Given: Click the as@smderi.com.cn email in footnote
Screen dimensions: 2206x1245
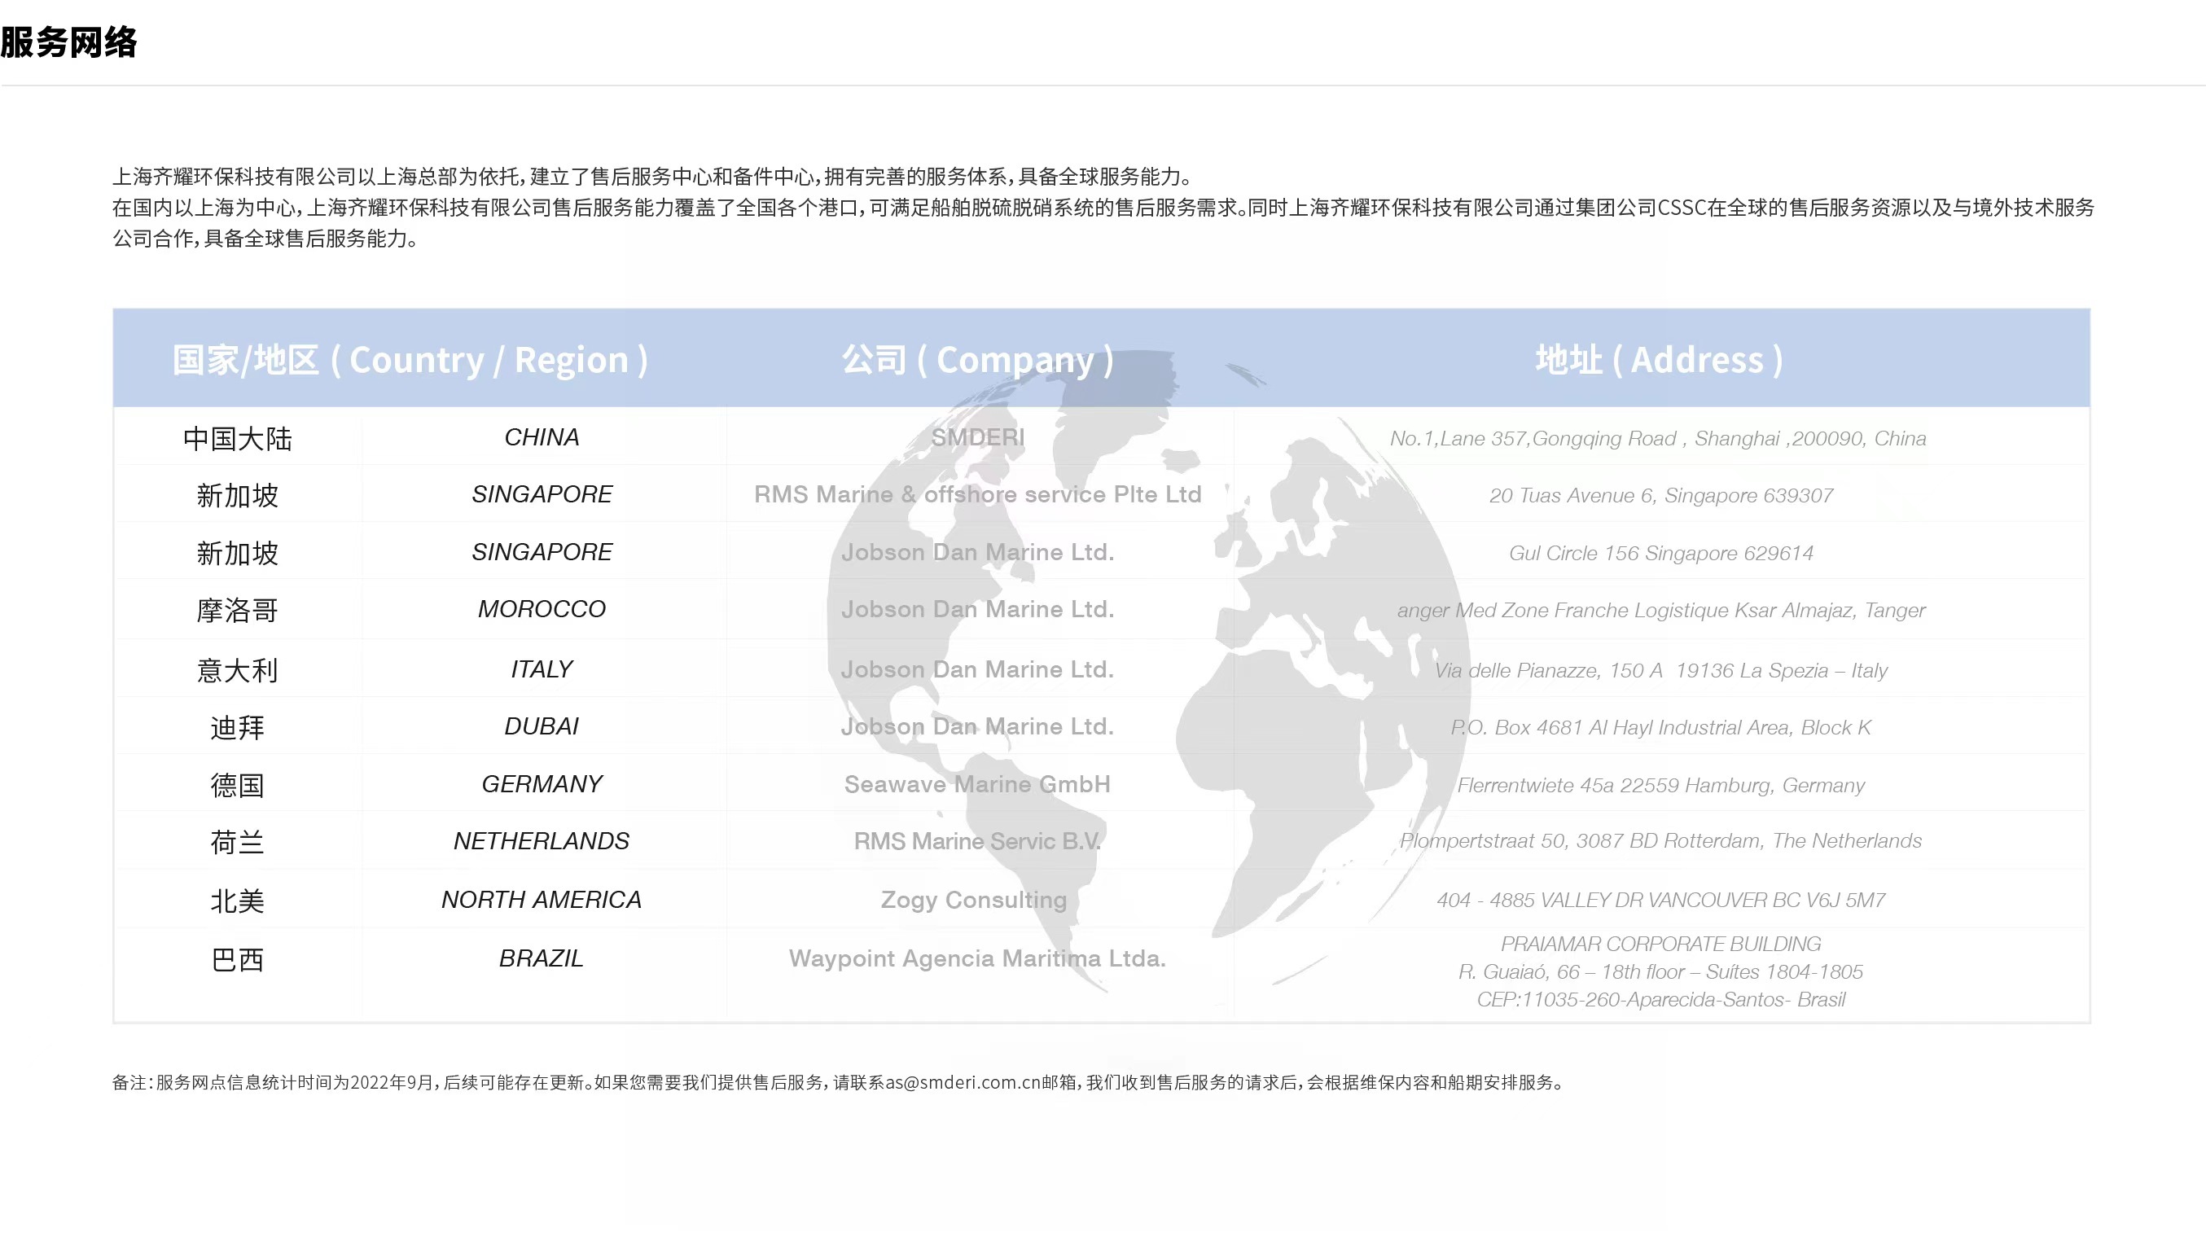Looking at the screenshot, I should [x=963, y=1082].
